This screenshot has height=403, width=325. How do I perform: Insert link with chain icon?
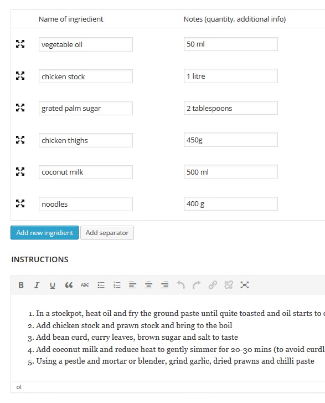click(213, 285)
